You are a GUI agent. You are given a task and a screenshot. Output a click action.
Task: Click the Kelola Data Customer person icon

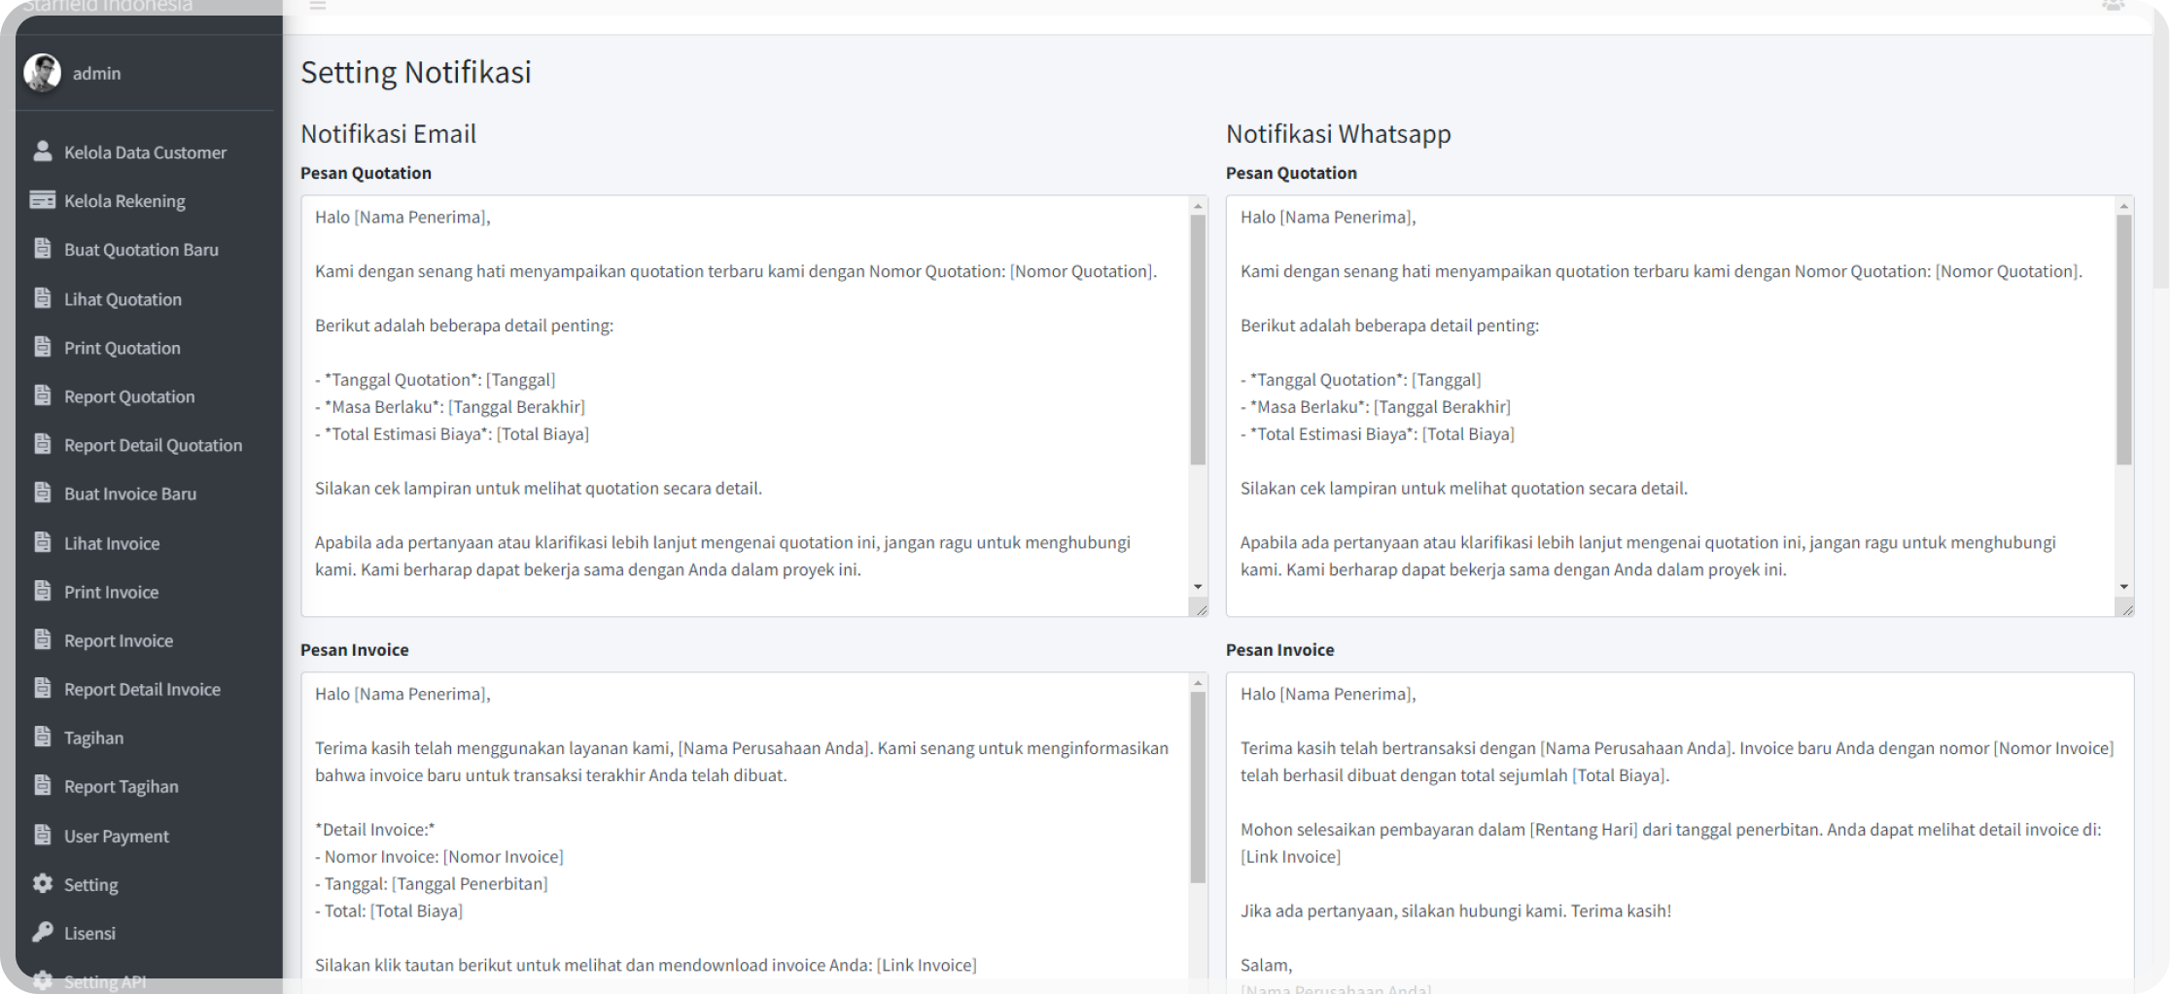(x=42, y=152)
